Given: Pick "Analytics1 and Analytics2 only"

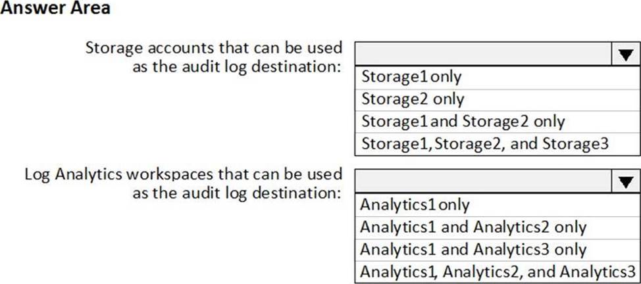Looking at the screenshot, I should point(473,227).
